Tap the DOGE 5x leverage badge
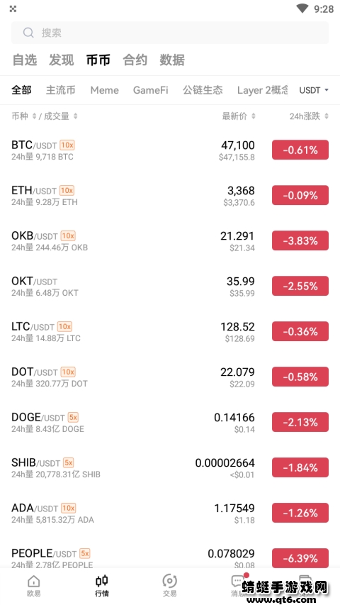The image size is (340, 605). click(73, 418)
